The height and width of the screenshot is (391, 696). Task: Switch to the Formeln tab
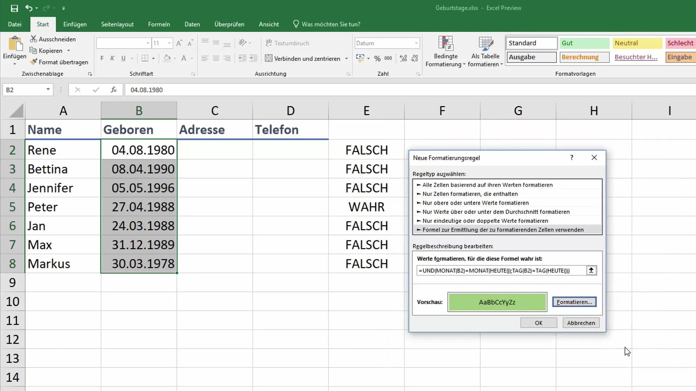point(159,24)
